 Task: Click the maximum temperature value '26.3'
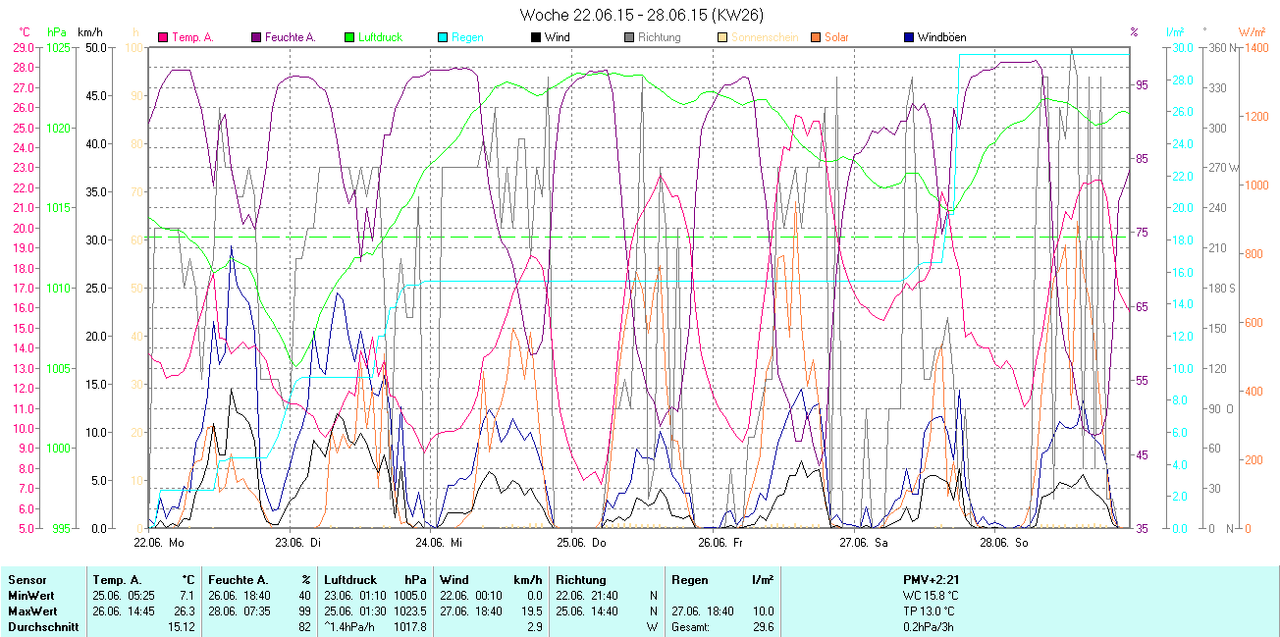point(187,611)
